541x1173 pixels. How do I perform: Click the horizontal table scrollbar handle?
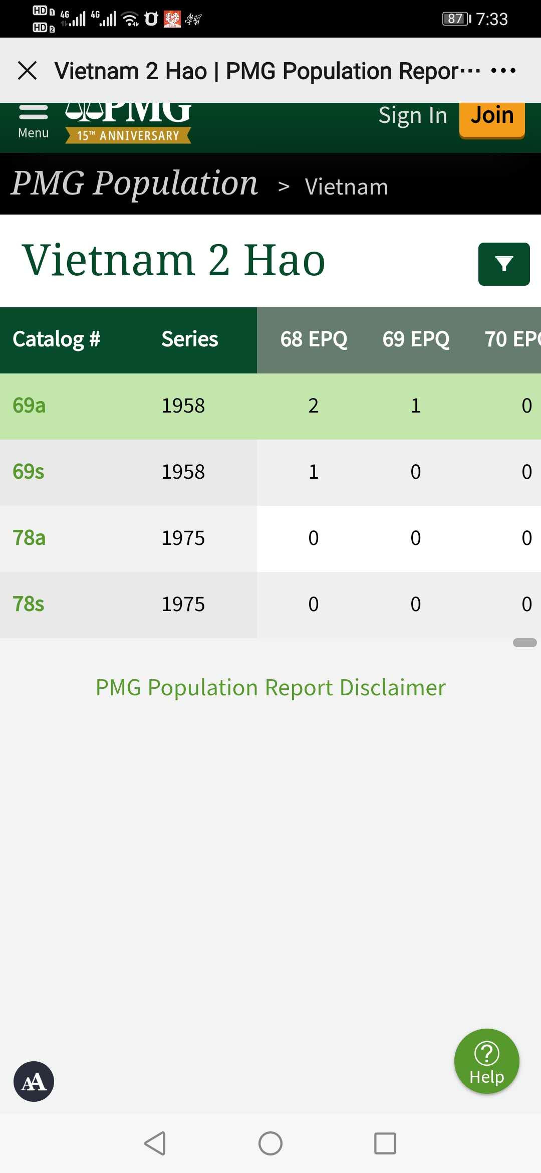(524, 643)
